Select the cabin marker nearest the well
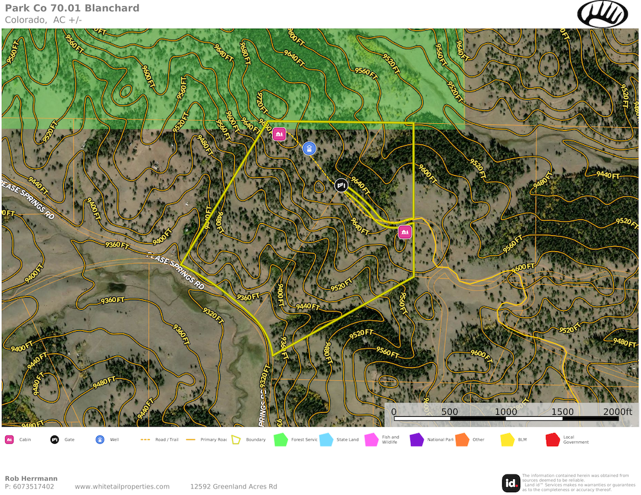Viewport: 641px width, 495px height. 279,134
